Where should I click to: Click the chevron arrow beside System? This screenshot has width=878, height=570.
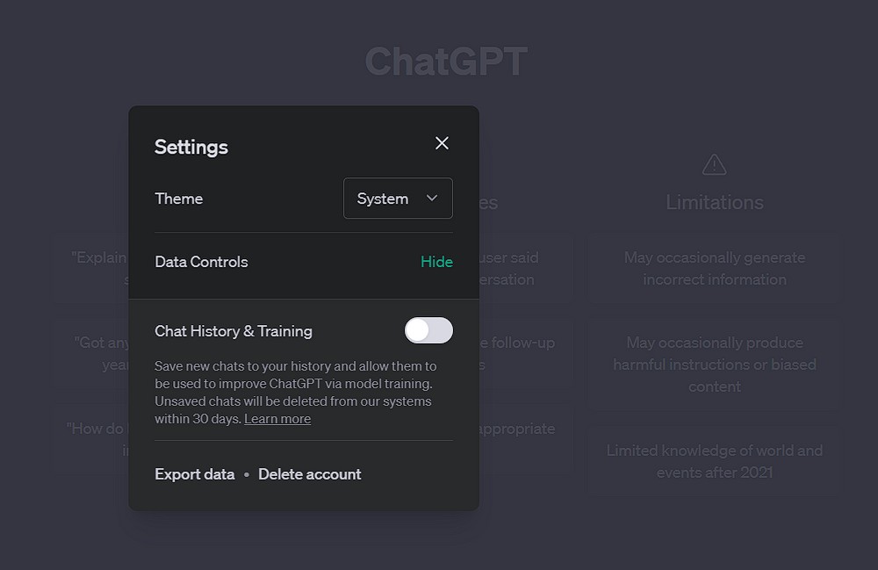[432, 198]
